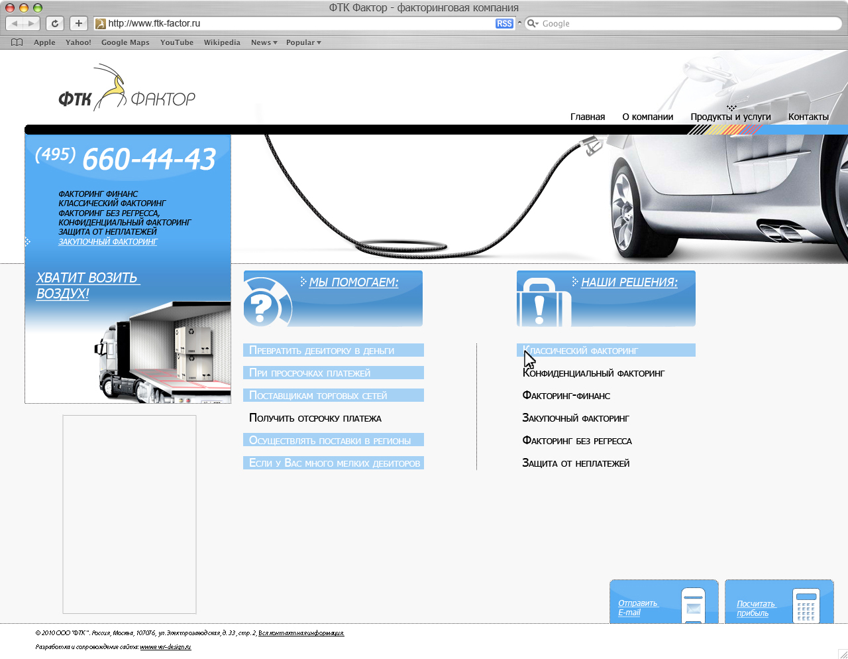Open the Продукты и услуги navigation item
Screen dimensions: 848x659
click(x=731, y=117)
